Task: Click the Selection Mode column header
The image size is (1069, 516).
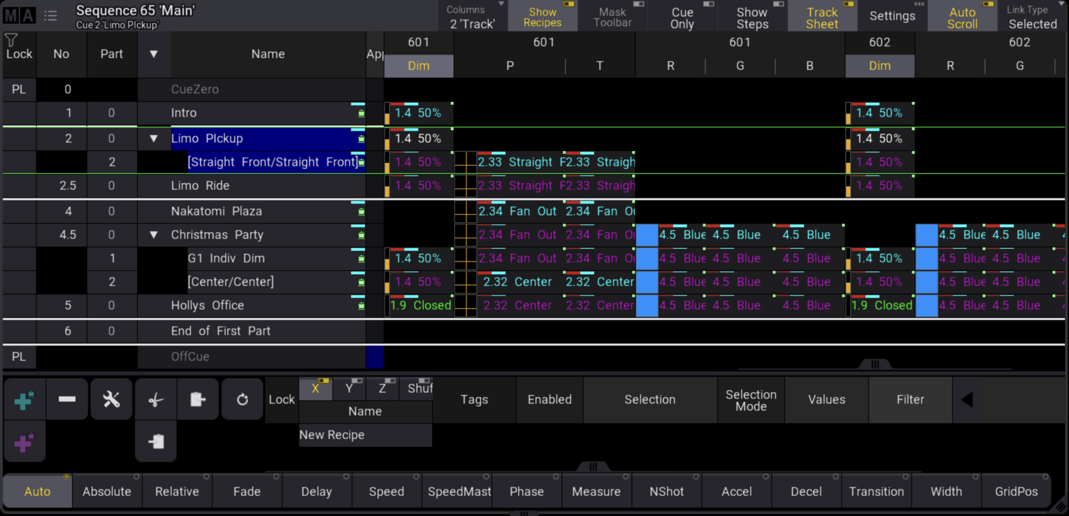Action: 751,400
